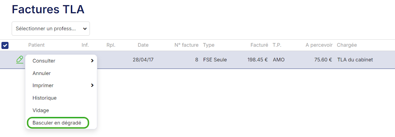This screenshot has height=137, width=395.
Task: Select Historique in the context menu
Action: [x=44, y=98]
